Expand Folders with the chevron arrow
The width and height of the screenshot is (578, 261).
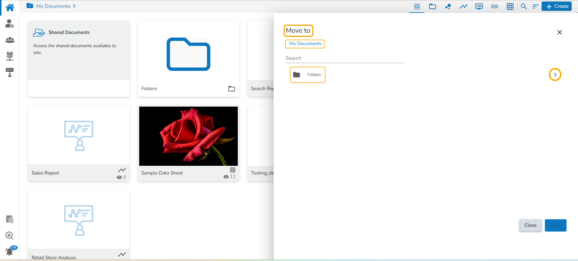pos(555,74)
